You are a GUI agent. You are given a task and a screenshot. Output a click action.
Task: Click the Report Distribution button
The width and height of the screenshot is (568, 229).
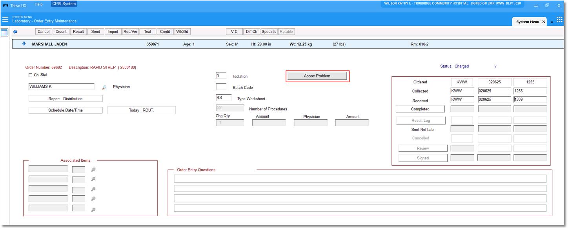[x=66, y=99]
